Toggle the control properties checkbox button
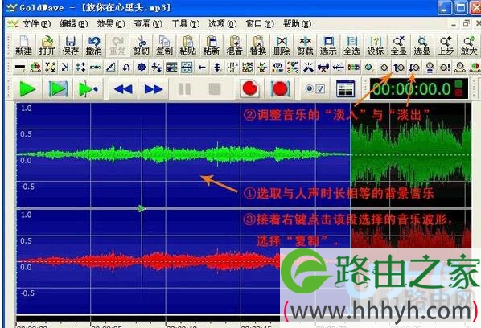 315,89
